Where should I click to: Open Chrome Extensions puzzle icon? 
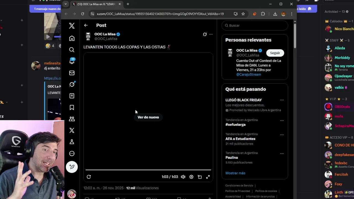263,14
